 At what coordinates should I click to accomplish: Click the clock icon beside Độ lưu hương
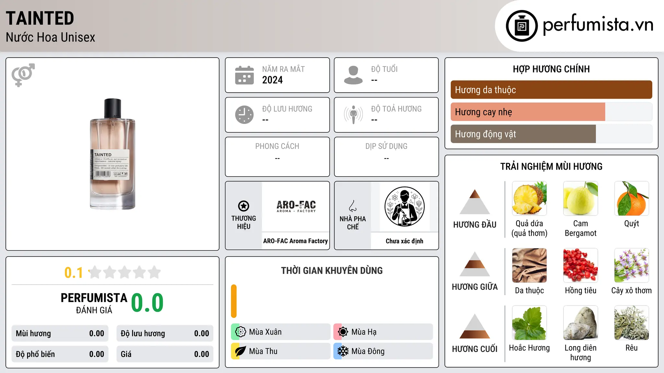(x=244, y=115)
